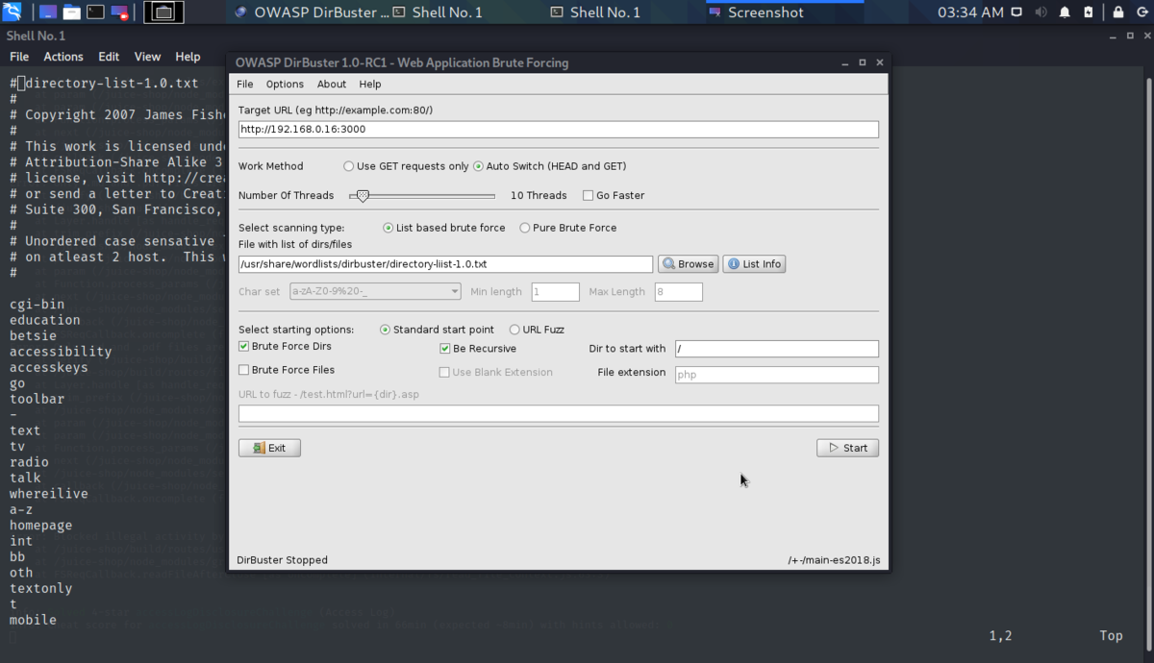Click the cgi-bin line in the shell
The width and height of the screenshot is (1154, 663).
[38, 305]
